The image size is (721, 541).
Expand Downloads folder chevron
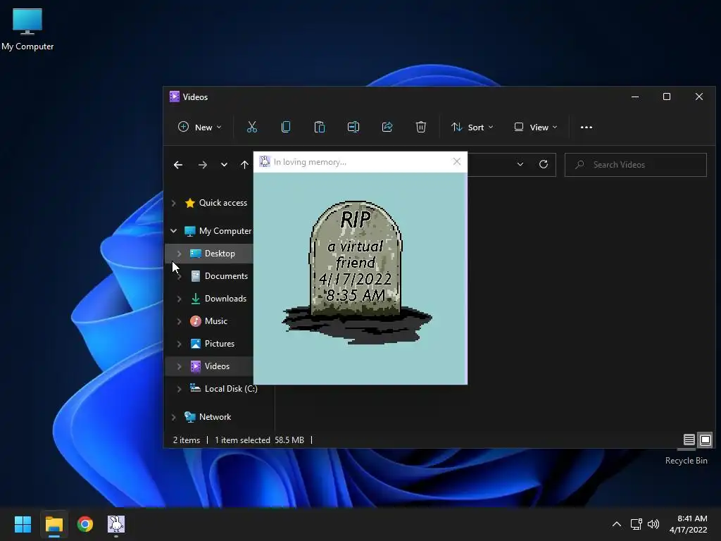click(179, 299)
